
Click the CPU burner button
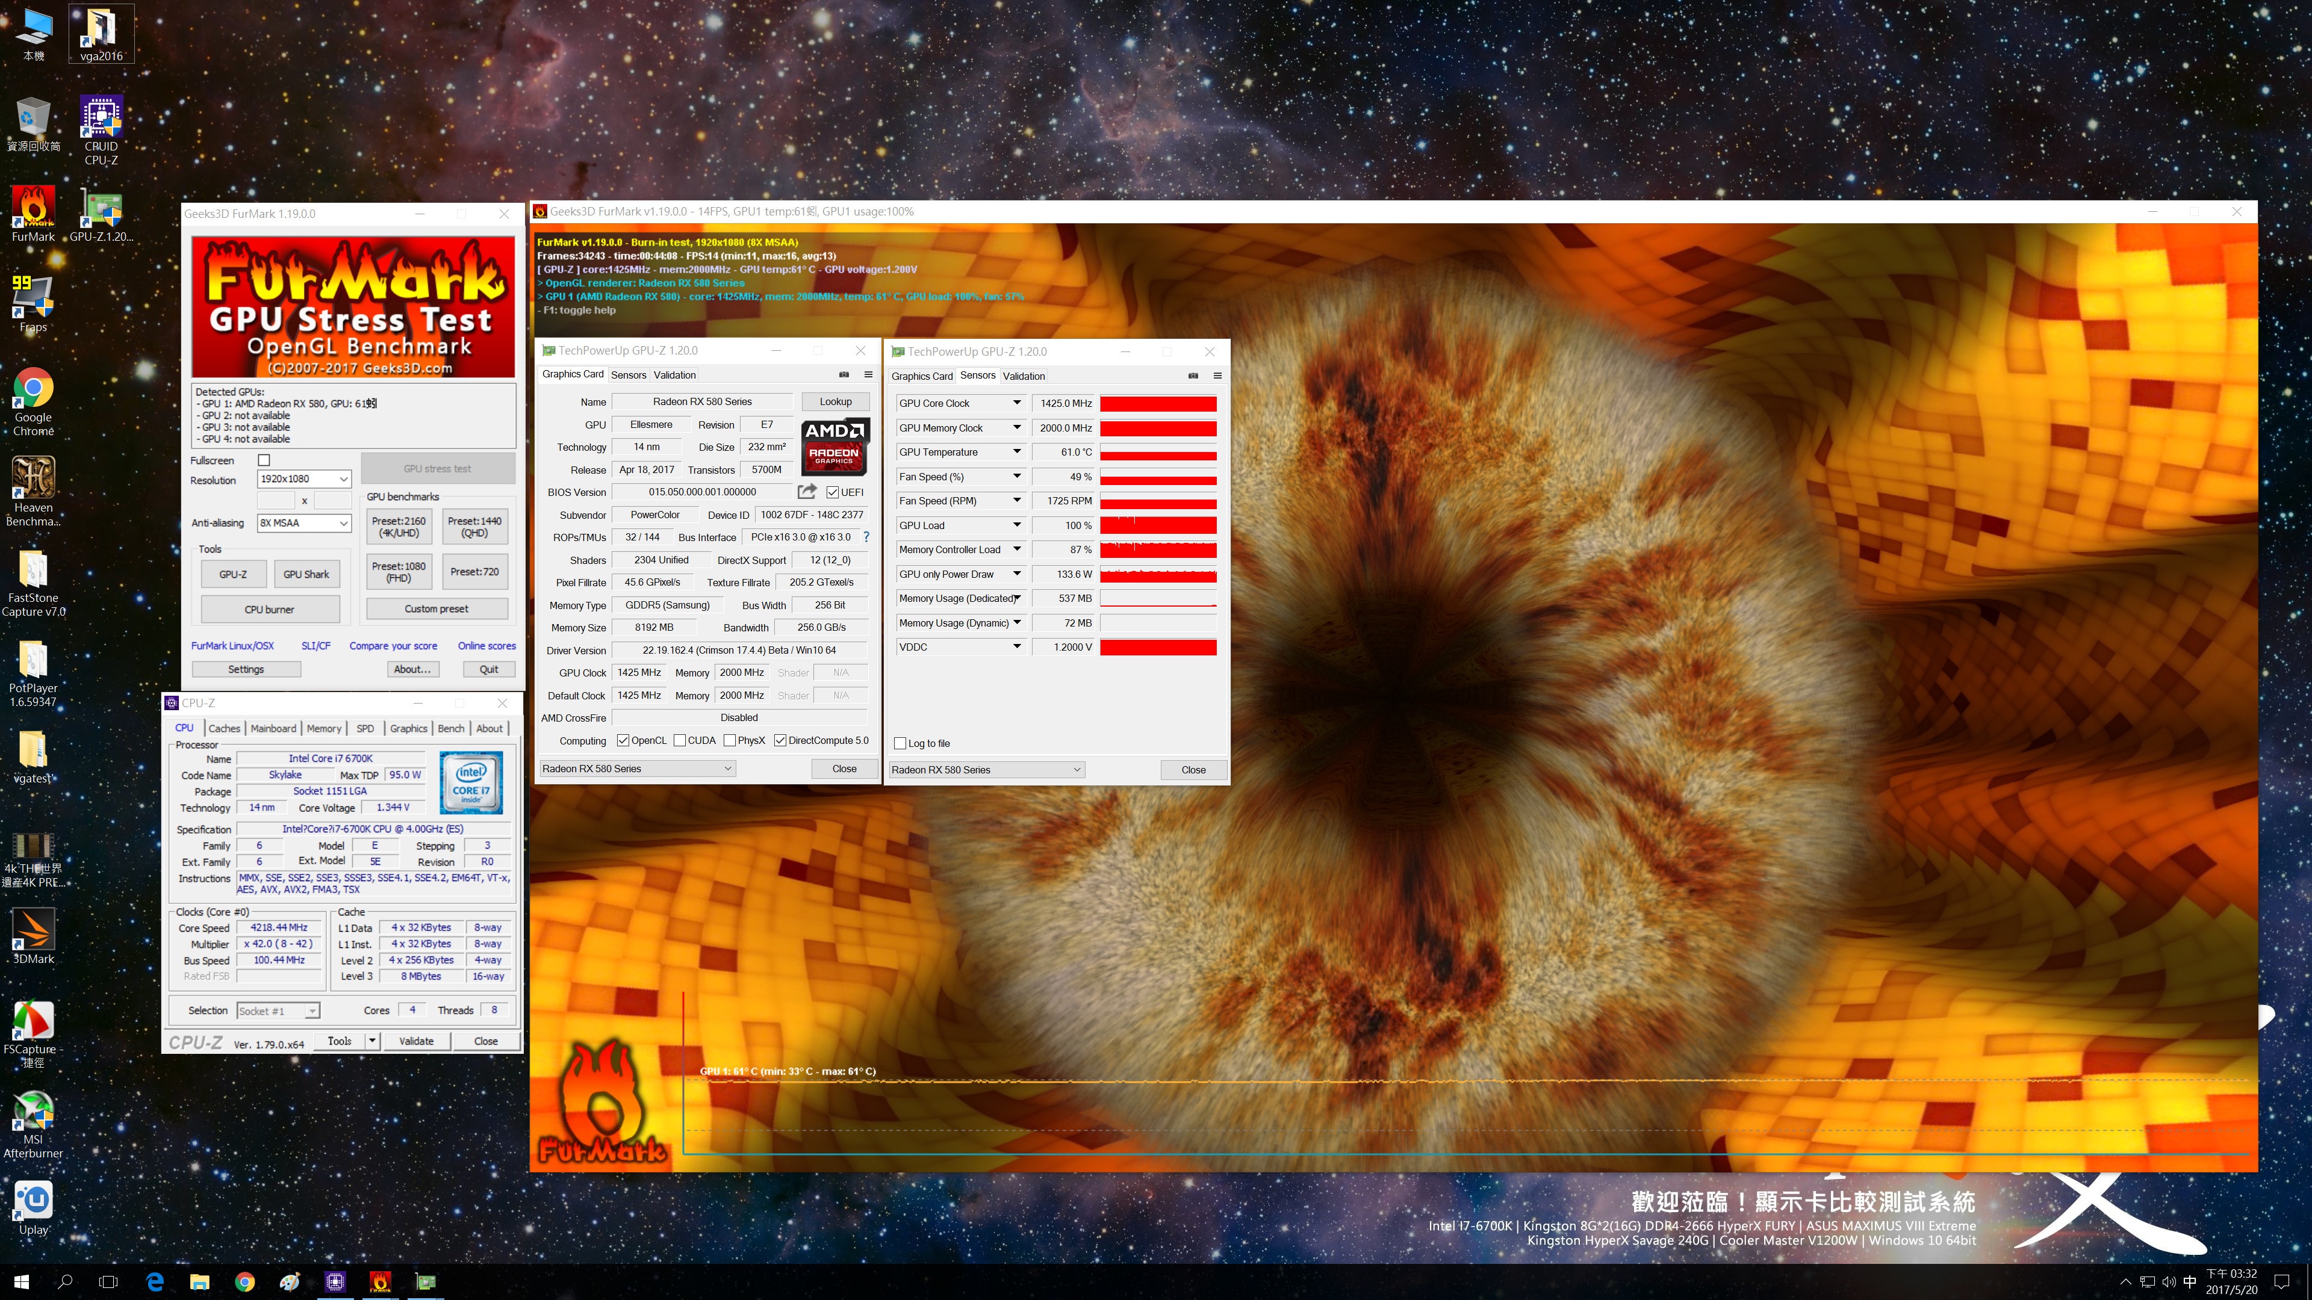(269, 609)
